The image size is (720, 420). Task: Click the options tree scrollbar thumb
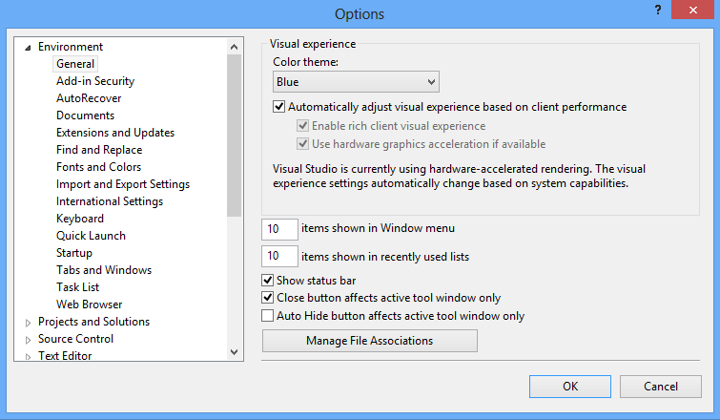point(234,136)
